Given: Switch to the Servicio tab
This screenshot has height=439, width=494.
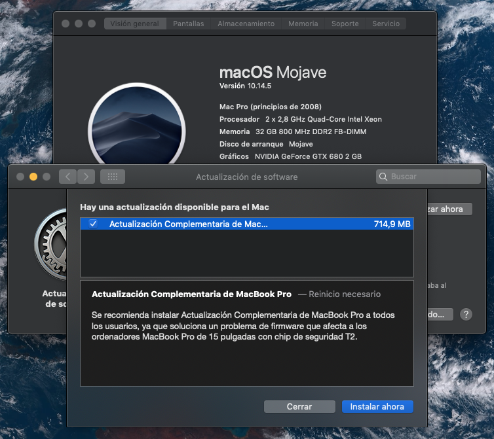Looking at the screenshot, I should point(386,24).
